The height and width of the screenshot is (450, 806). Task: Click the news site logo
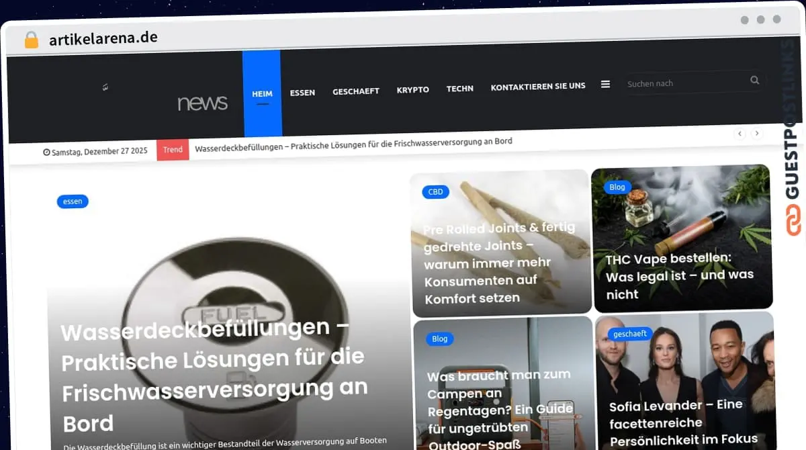click(x=202, y=103)
